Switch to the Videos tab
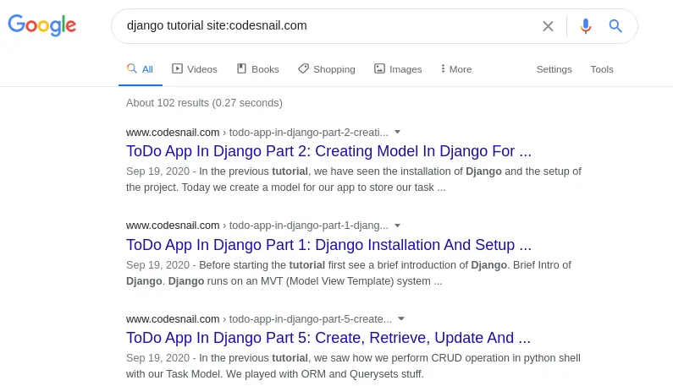This screenshot has width=673, height=386. pyautogui.click(x=195, y=69)
